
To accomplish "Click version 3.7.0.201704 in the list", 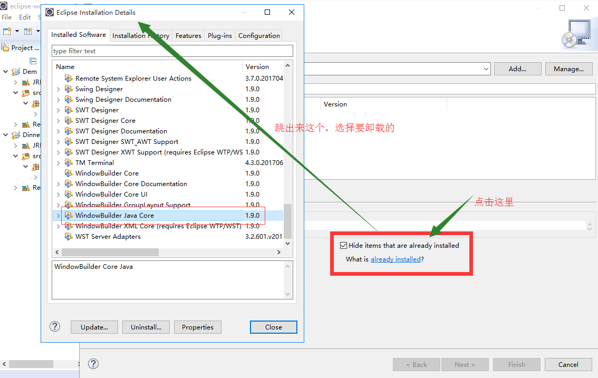I will (264, 78).
